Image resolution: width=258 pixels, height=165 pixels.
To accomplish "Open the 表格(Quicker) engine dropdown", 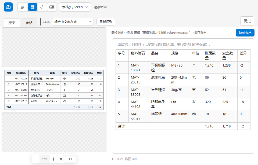I will [x=75, y=7].
